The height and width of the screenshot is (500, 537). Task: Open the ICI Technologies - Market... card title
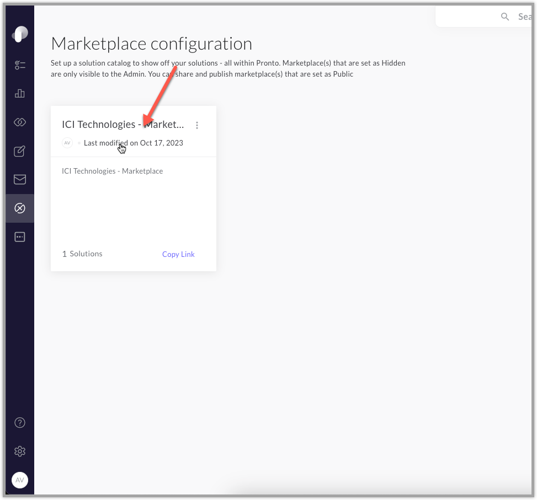coord(123,125)
